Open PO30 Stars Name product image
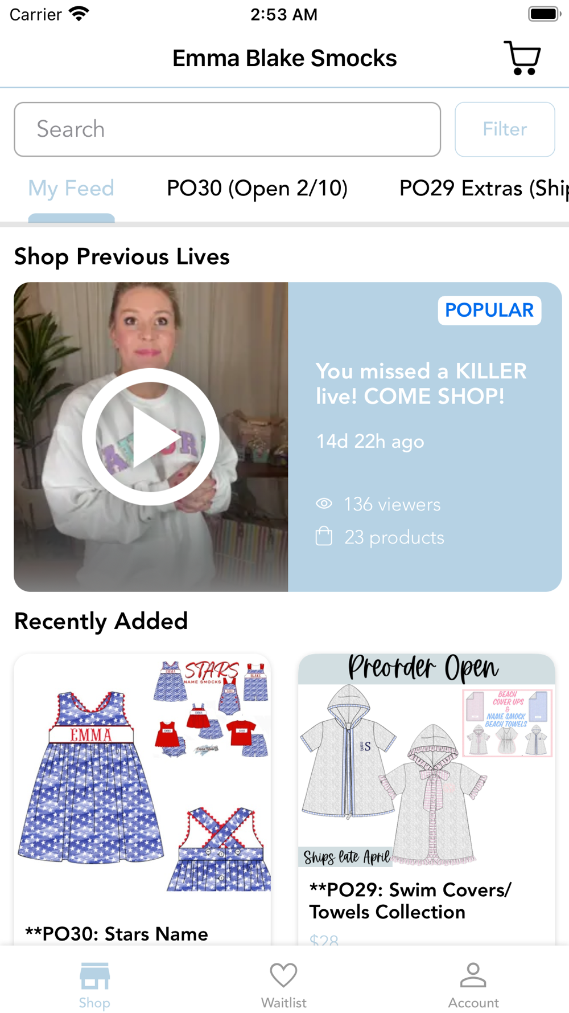The width and height of the screenshot is (569, 1013). point(142,782)
